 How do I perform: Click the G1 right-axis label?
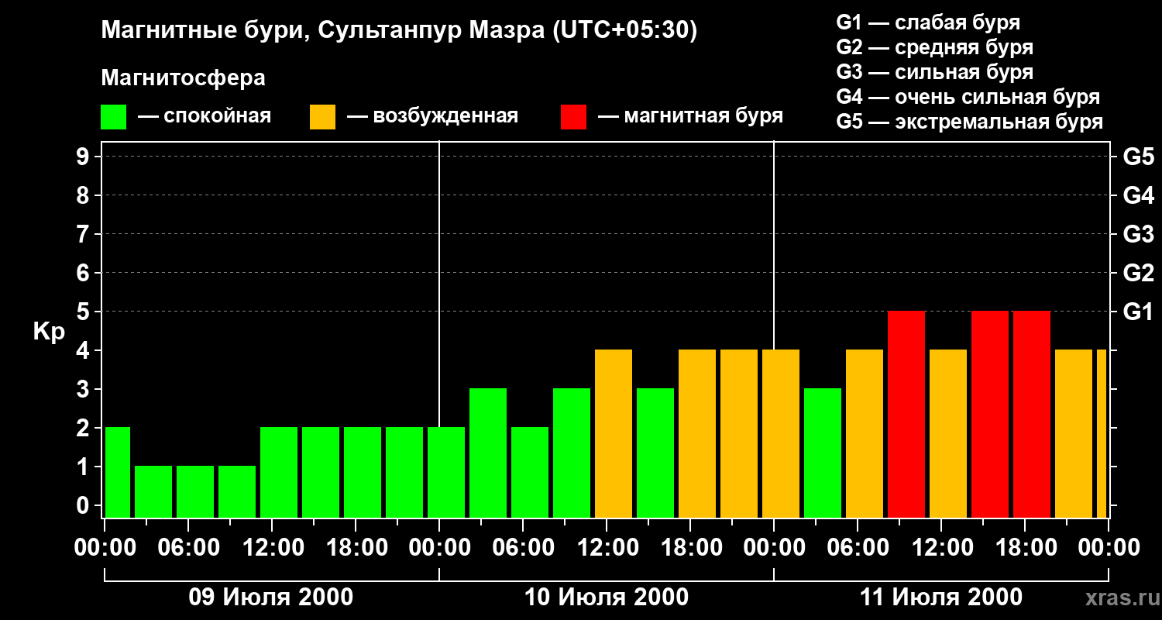click(1138, 312)
